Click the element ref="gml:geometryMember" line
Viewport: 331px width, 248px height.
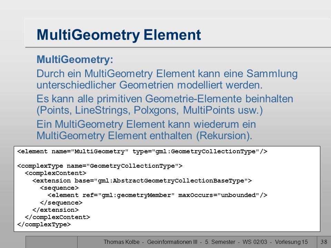[x=158, y=195]
